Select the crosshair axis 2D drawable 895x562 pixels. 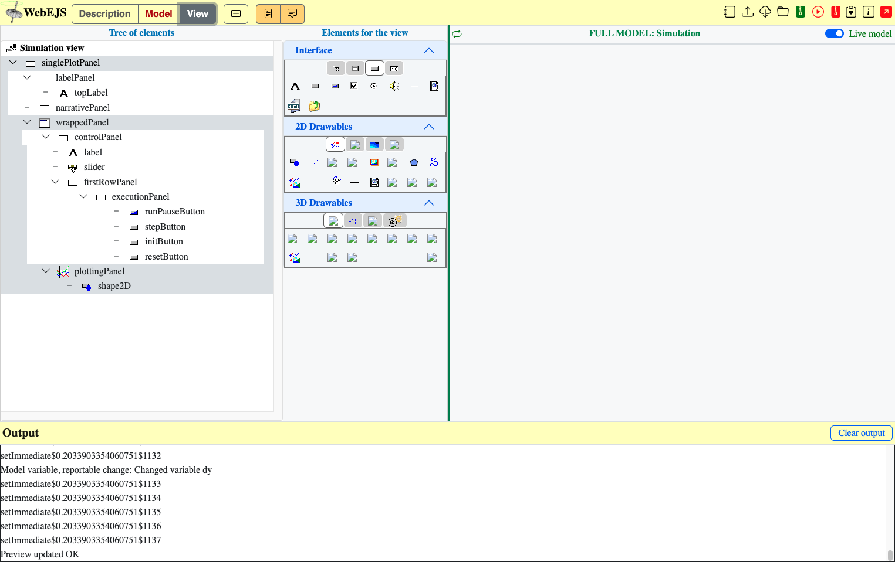(354, 182)
